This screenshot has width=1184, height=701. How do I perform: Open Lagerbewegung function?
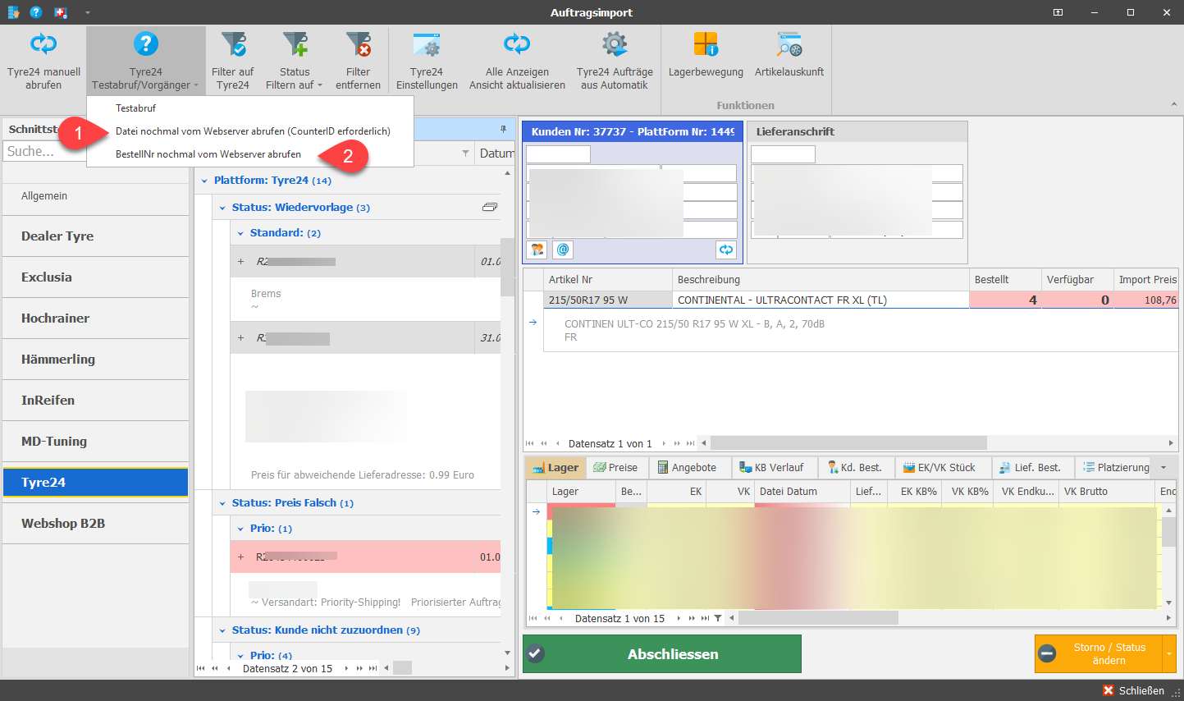click(706, 56)
